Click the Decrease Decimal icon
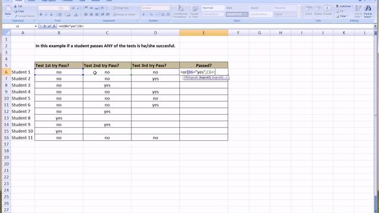Screen dimensions: 379x213 (168, 14)
